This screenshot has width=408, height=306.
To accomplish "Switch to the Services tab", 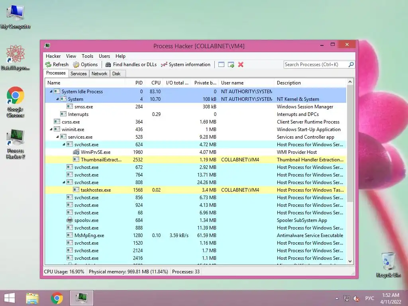I will click(78, 74).
